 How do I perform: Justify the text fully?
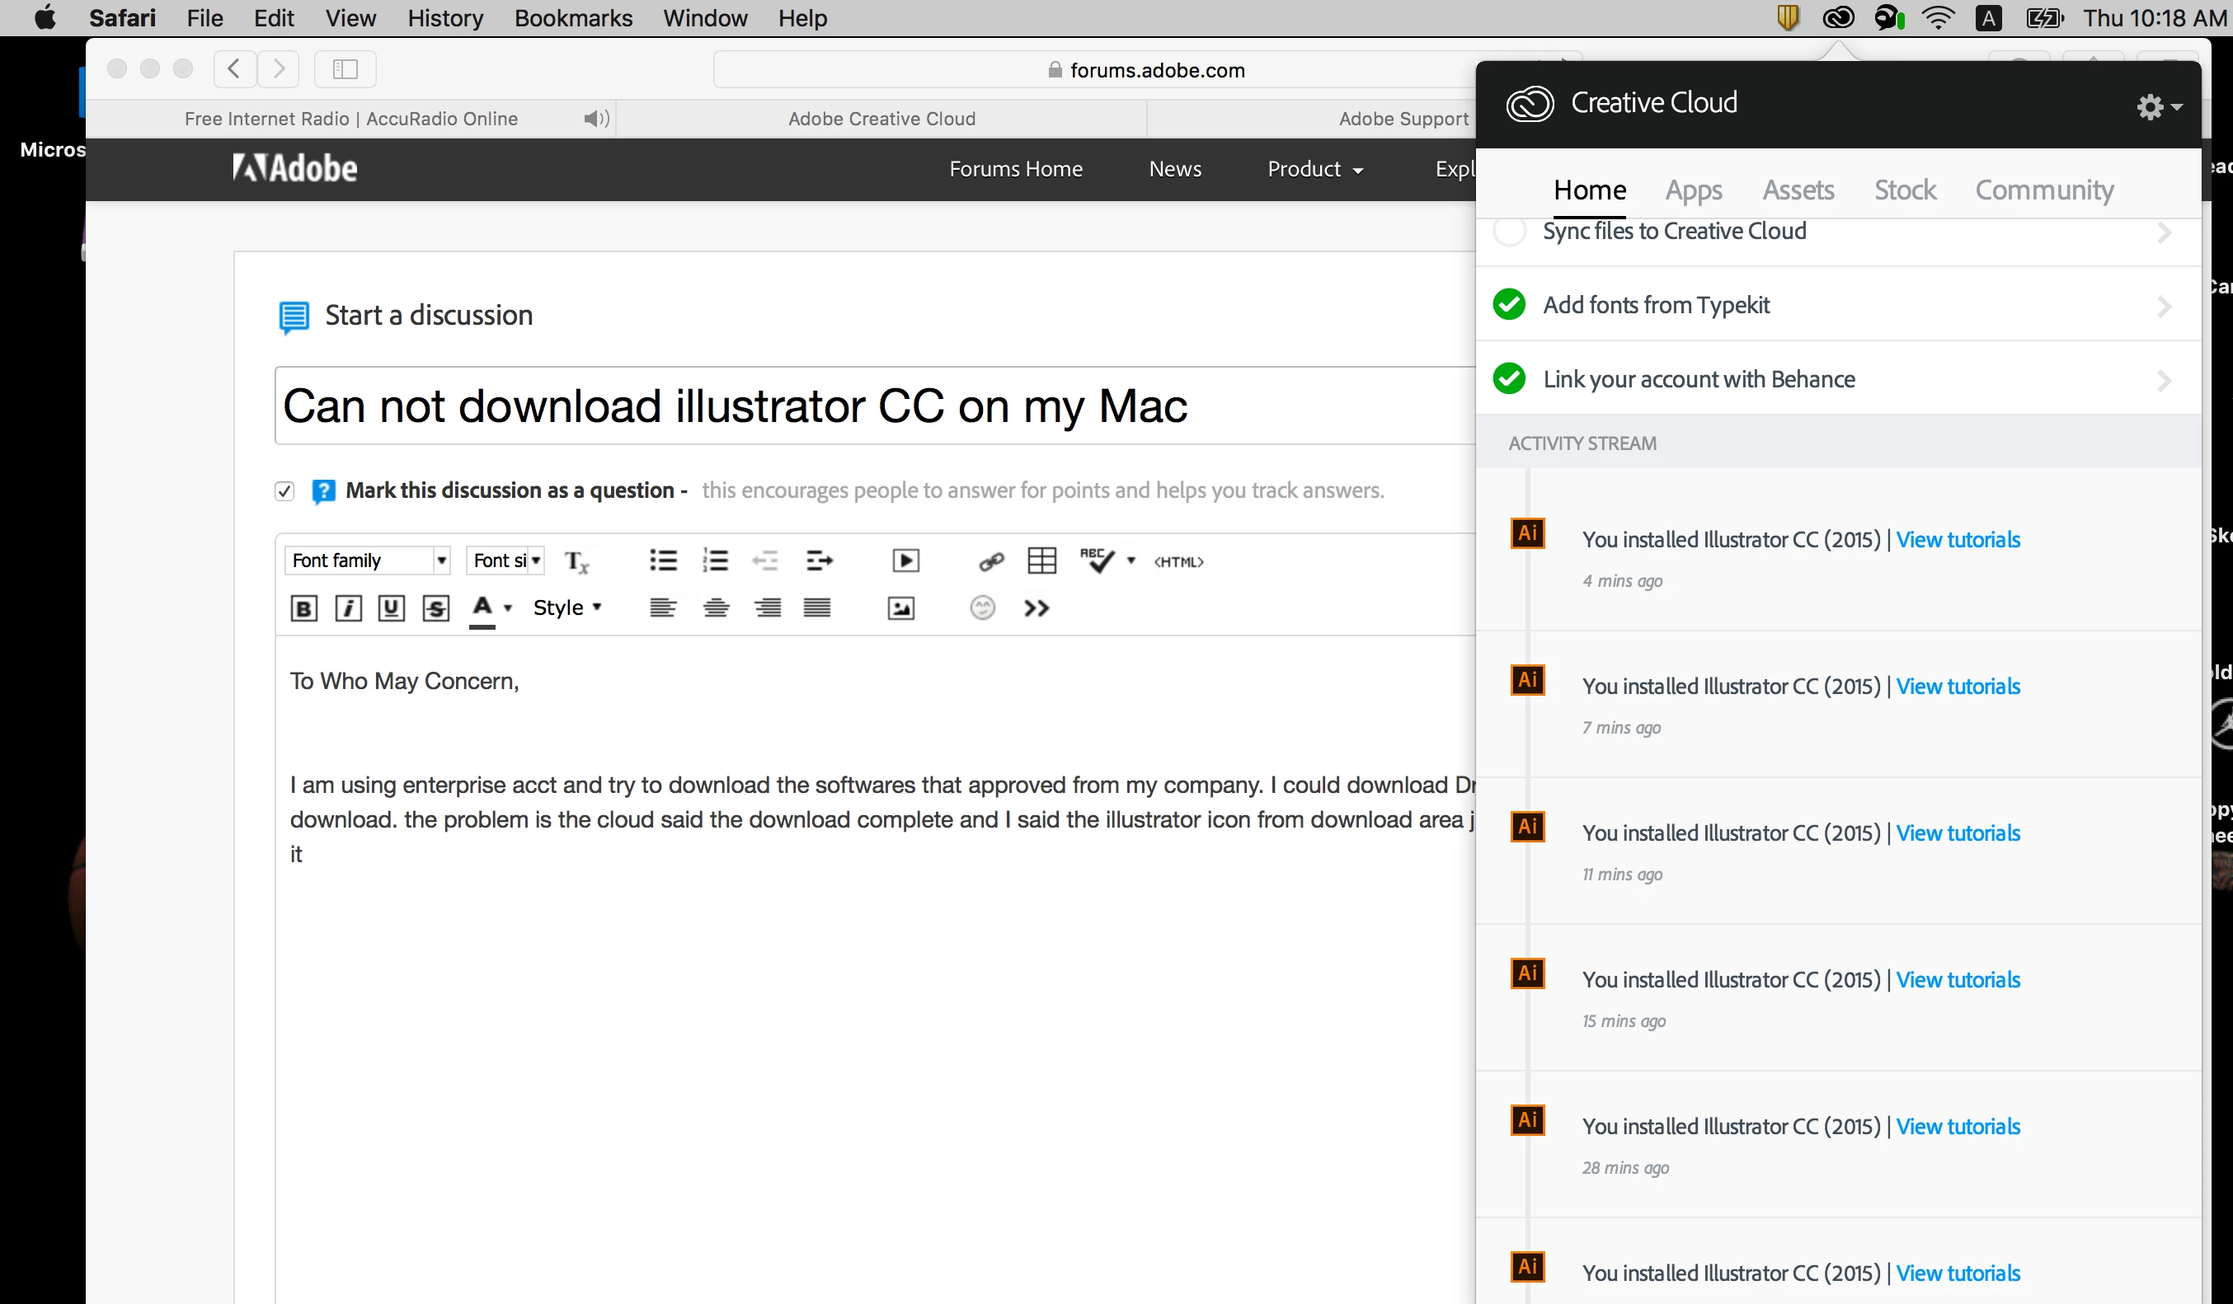[x=817, y=607]
